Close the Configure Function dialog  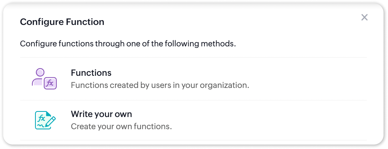tap(364, 17)
